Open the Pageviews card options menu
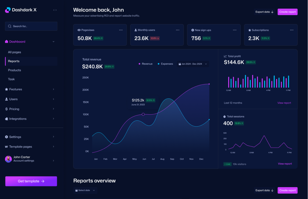 point(121,30)
